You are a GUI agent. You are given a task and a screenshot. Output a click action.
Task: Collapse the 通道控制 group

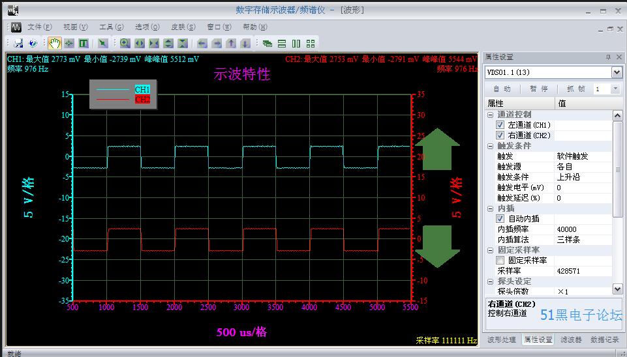(490, 115)
